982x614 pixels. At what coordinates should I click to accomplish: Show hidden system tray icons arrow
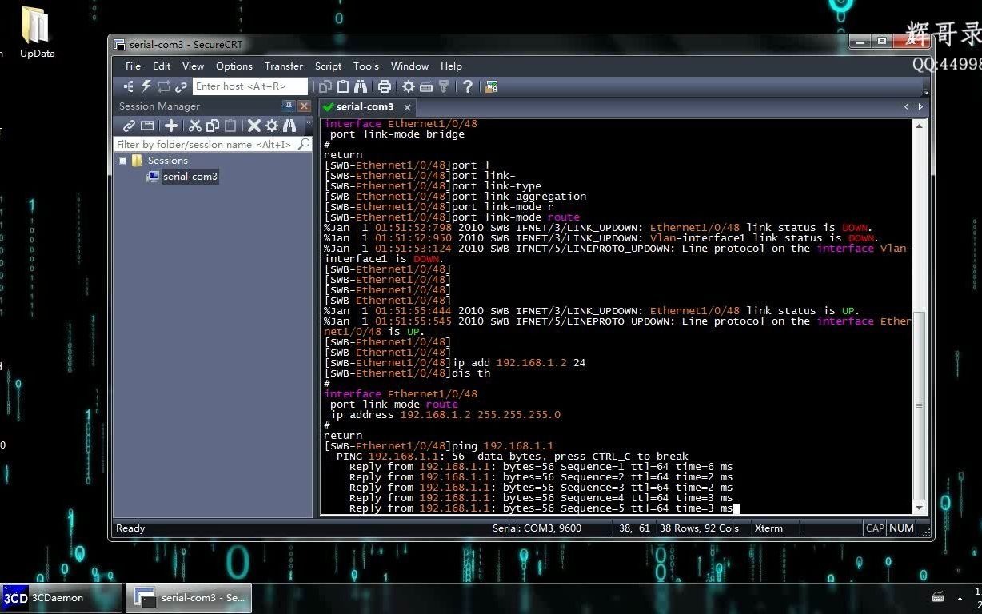[x=960, y=598]
